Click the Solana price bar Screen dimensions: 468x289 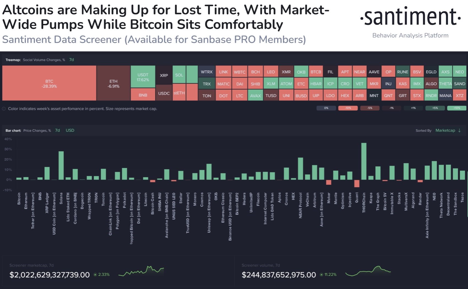(61, 166)
